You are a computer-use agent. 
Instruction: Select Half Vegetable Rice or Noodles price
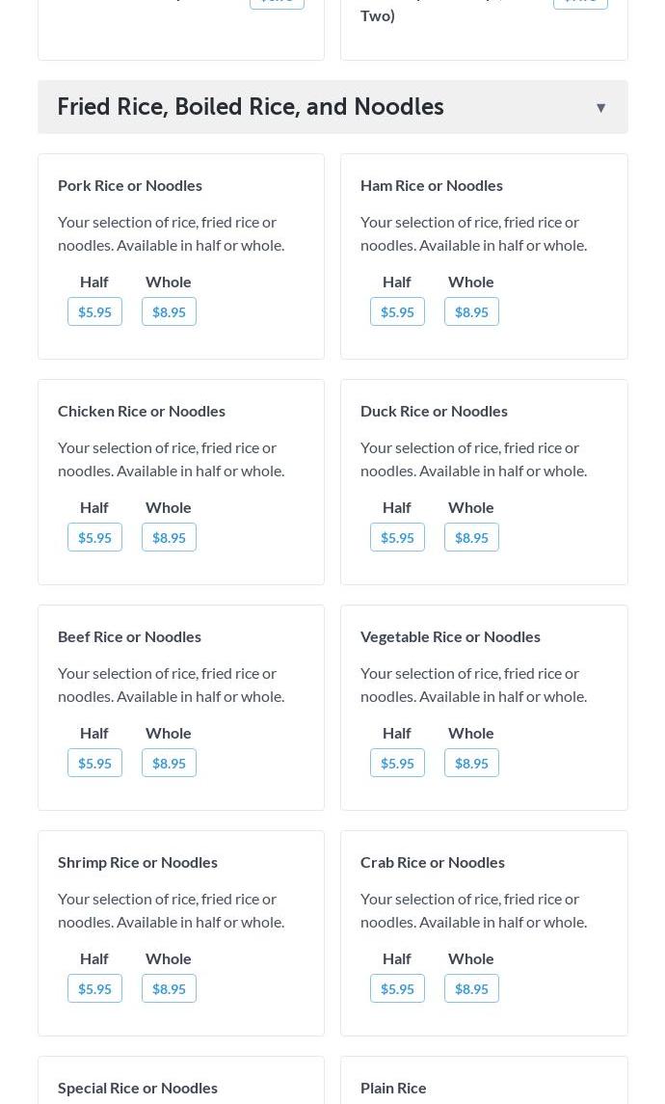point(397,763)
